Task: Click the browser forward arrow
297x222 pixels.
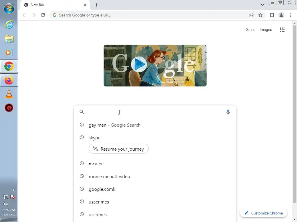Action: 34,15
